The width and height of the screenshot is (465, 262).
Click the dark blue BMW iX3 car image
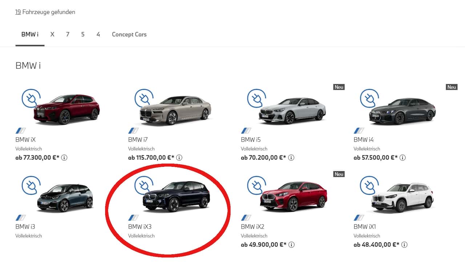176,196
